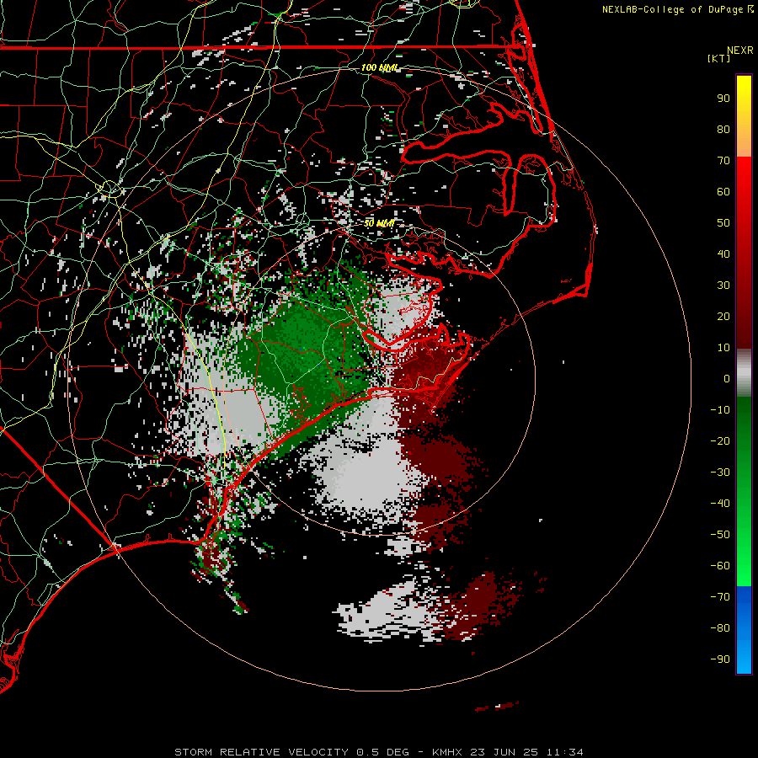This screenshot has height=758, width=758.
Task: Select the -30 knots scale label
Action: [x=720, y=472]
